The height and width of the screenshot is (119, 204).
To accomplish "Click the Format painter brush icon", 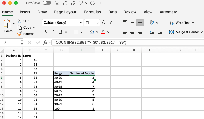I will (19, 34).
